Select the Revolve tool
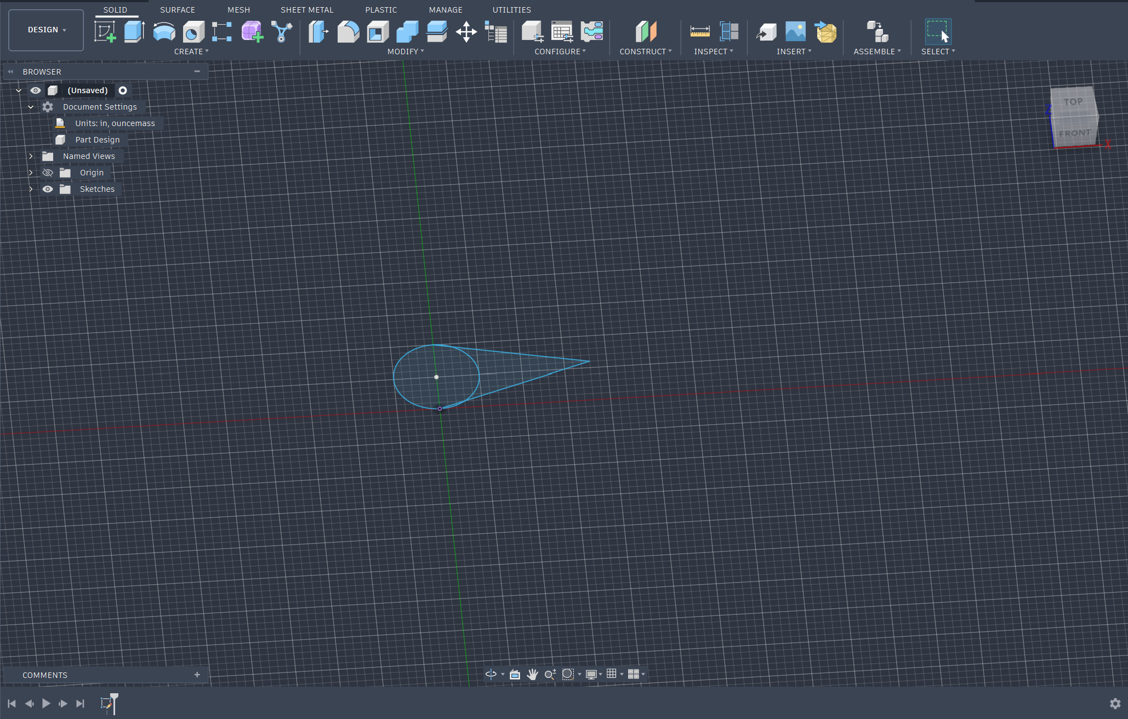 point(164,32)
